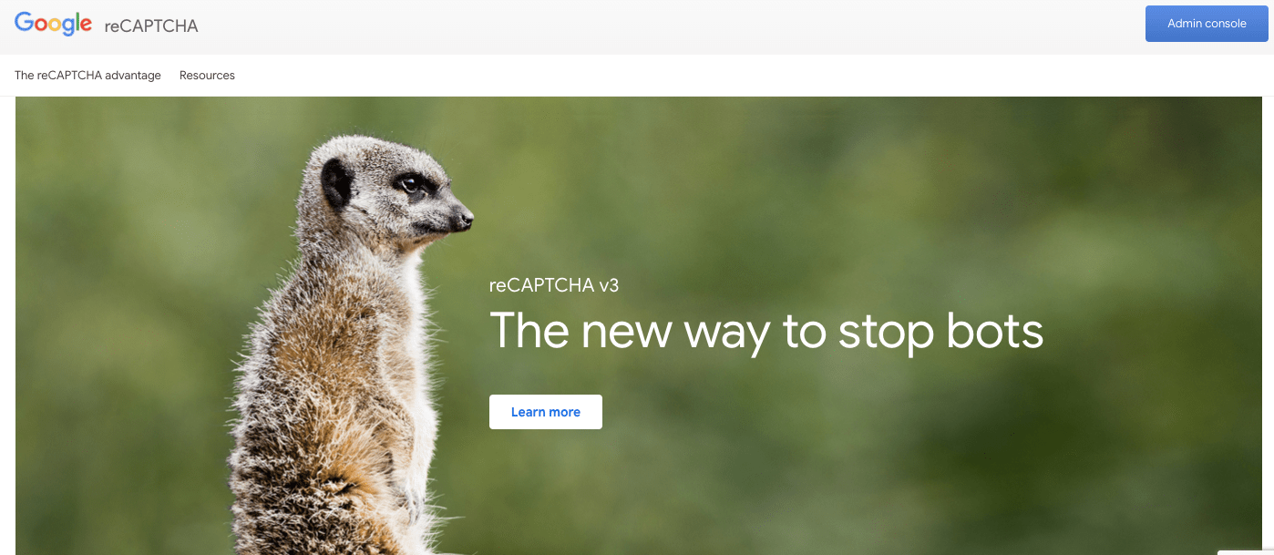Click the word 'bots' in the headline
This screenshot has width=1274, height=555.
click(x=995, y=331)
